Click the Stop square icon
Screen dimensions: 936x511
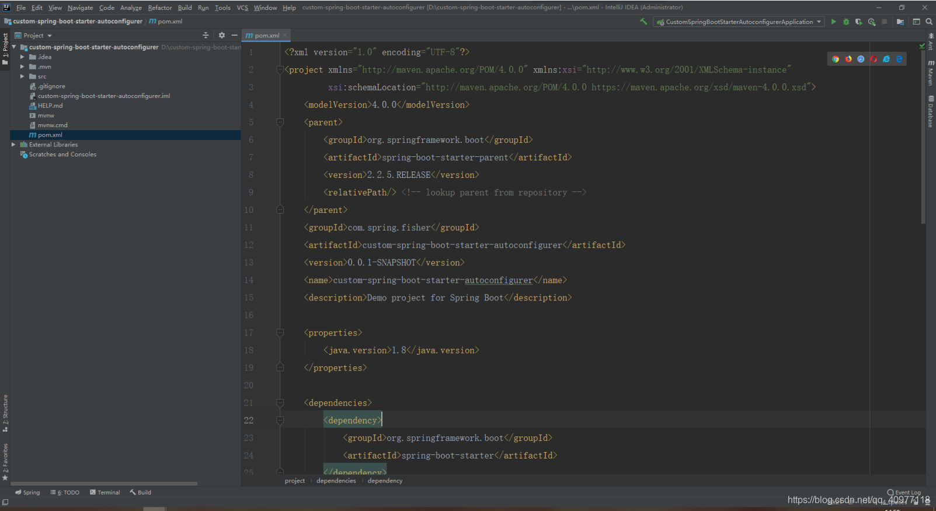884,22
